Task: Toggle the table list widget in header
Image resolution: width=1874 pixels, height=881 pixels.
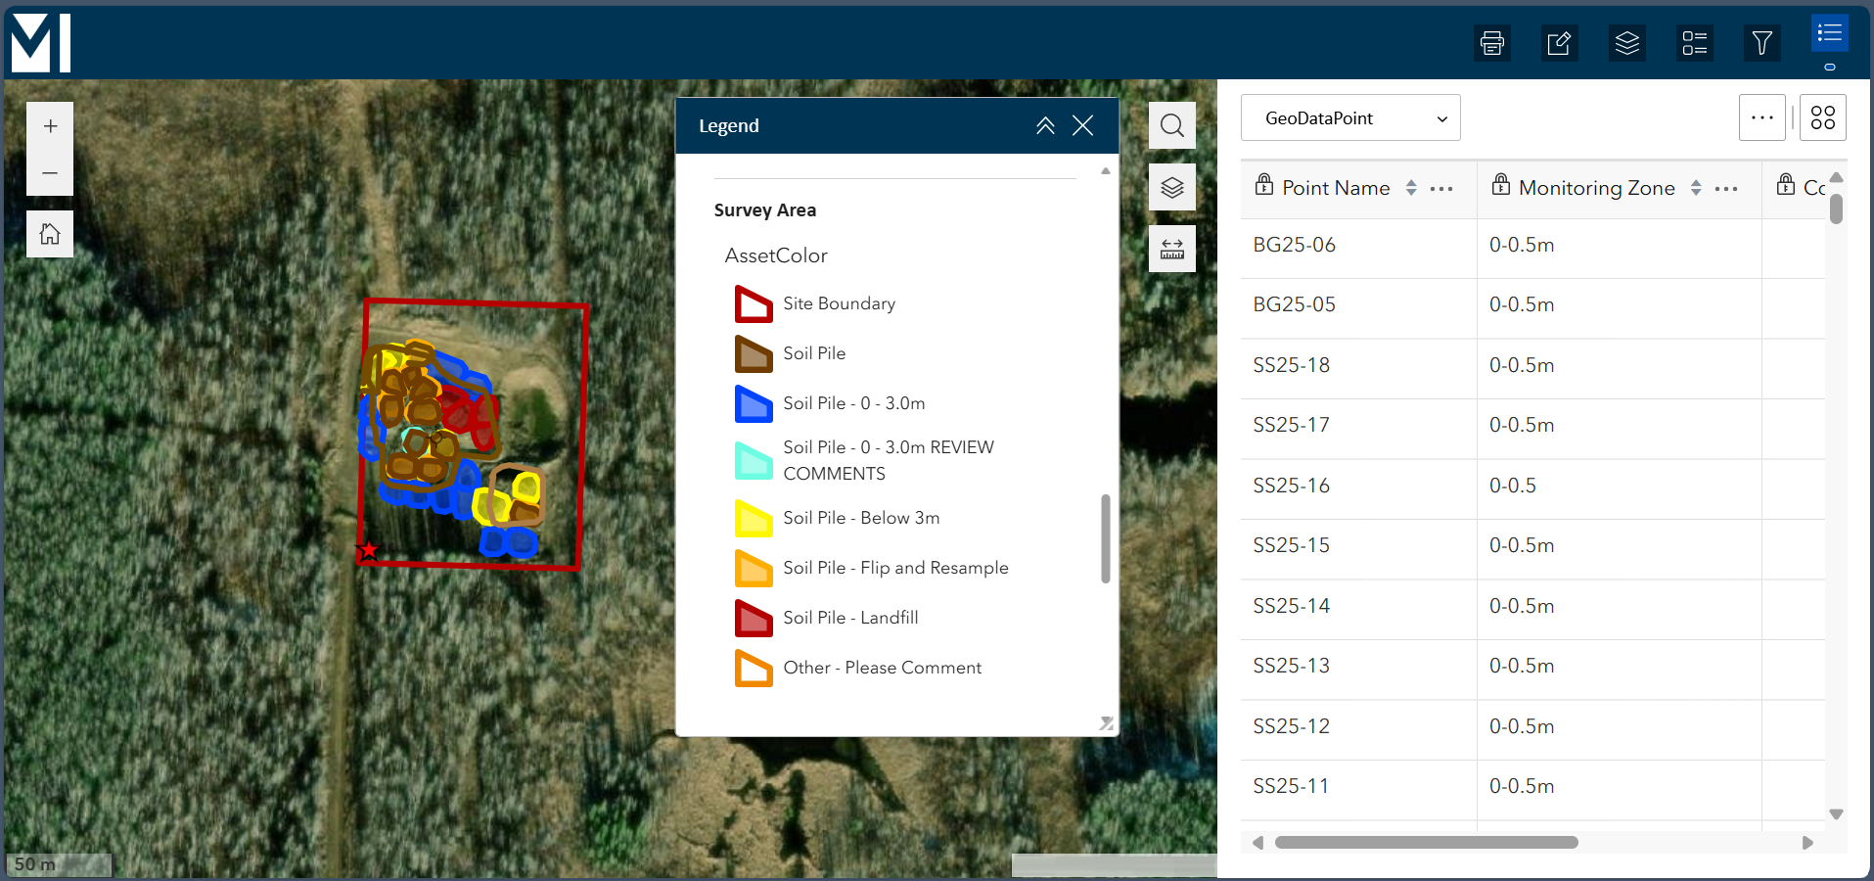Action: click(1829, 34)
